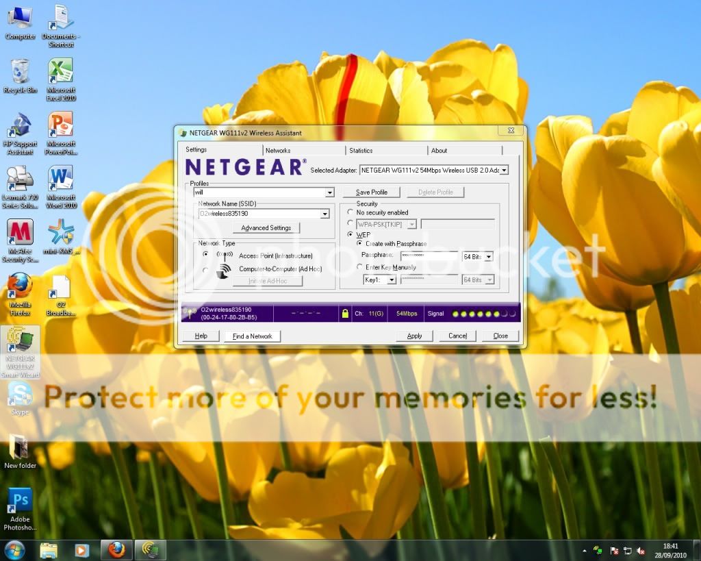The height and width of the screenshot is (561, 701).
Task: Click the Signal strength dots indicator
Action: click(x=484, y=314)
